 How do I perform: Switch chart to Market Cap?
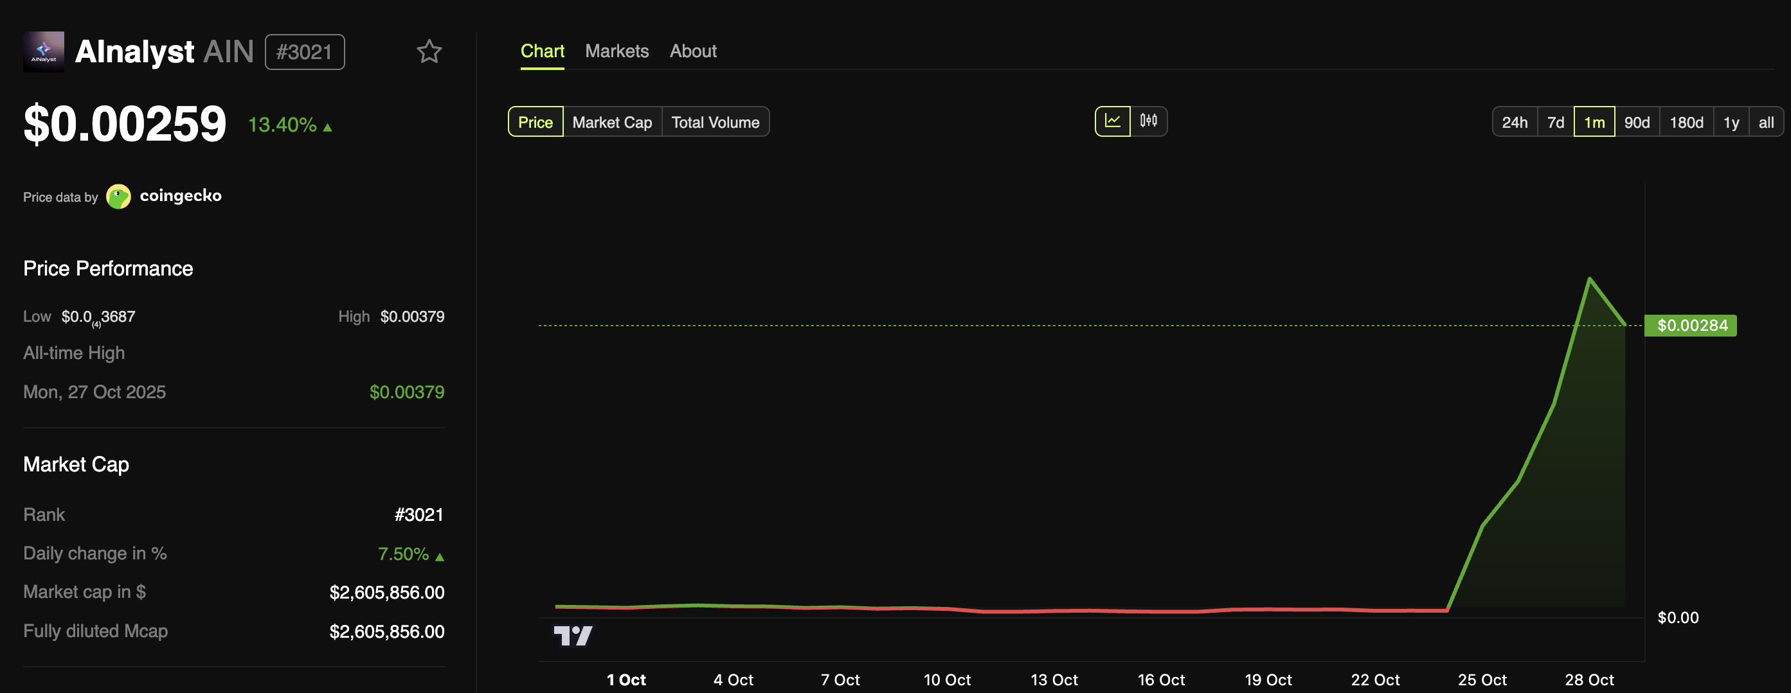(612, 121)
